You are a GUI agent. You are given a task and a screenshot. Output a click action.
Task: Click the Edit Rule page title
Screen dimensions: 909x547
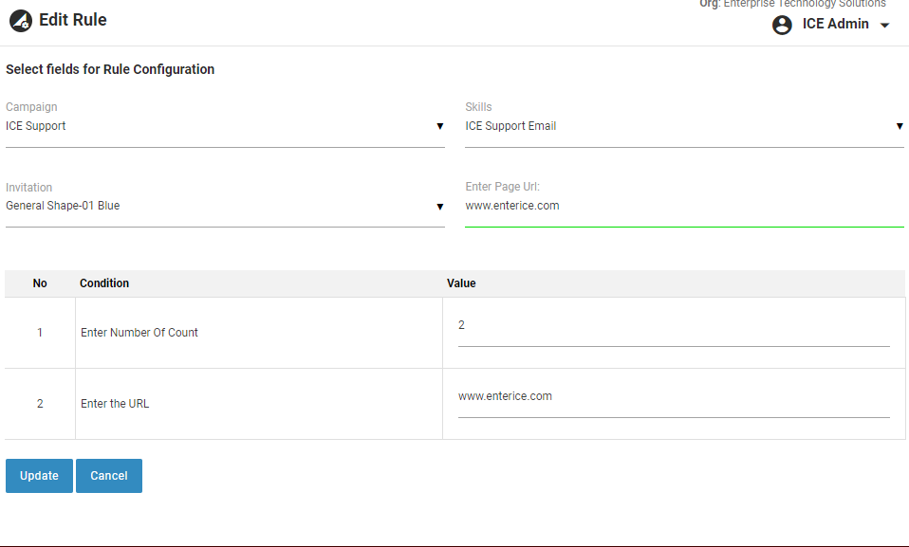coord(73,20)
